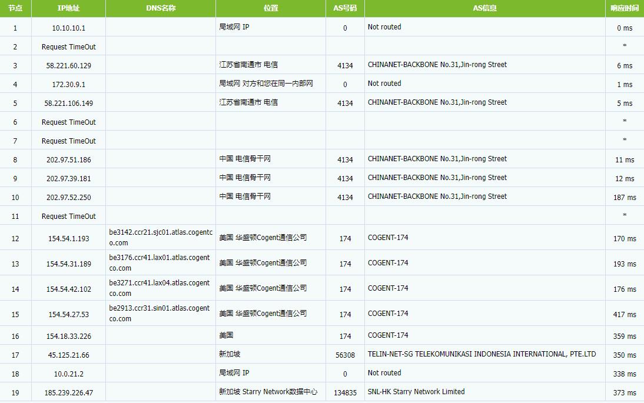644x403 pixels.
Task: Click the 417 ms response time
Action: point(624,315)
